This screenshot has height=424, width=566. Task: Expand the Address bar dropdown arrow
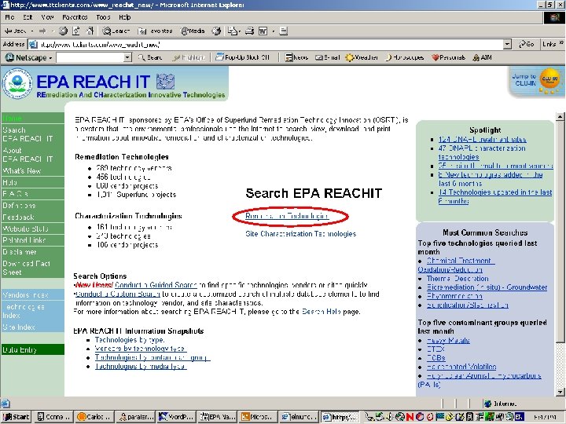[507, 44]
